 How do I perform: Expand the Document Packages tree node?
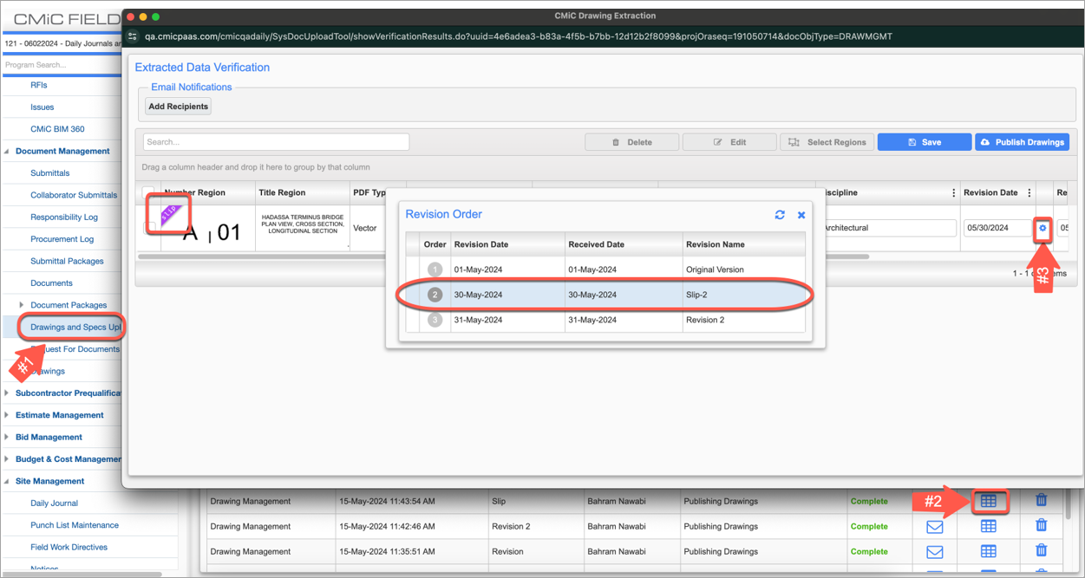point(22,305)
